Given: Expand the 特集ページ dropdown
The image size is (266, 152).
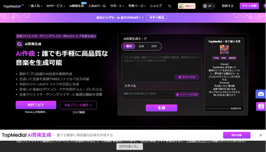Looking at the screenshot, I should [x=137, y=6].
